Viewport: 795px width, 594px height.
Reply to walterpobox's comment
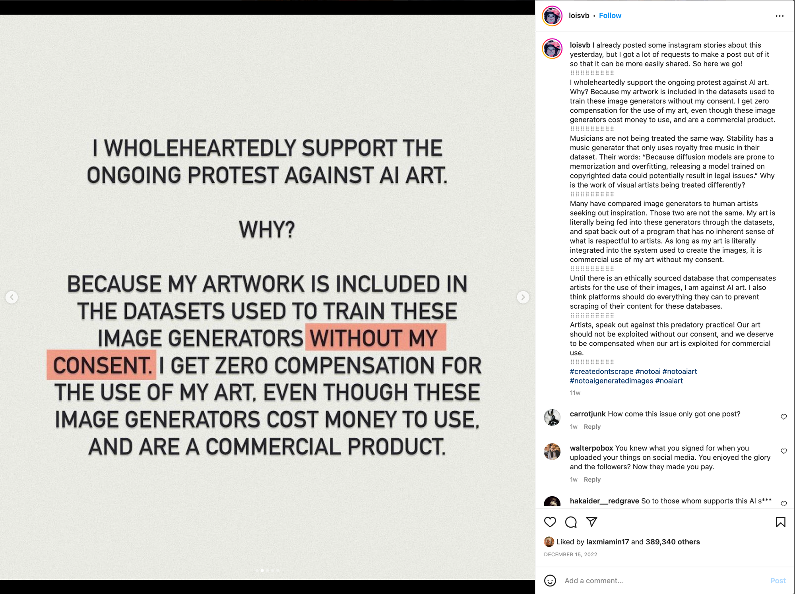tap(592, 479)
